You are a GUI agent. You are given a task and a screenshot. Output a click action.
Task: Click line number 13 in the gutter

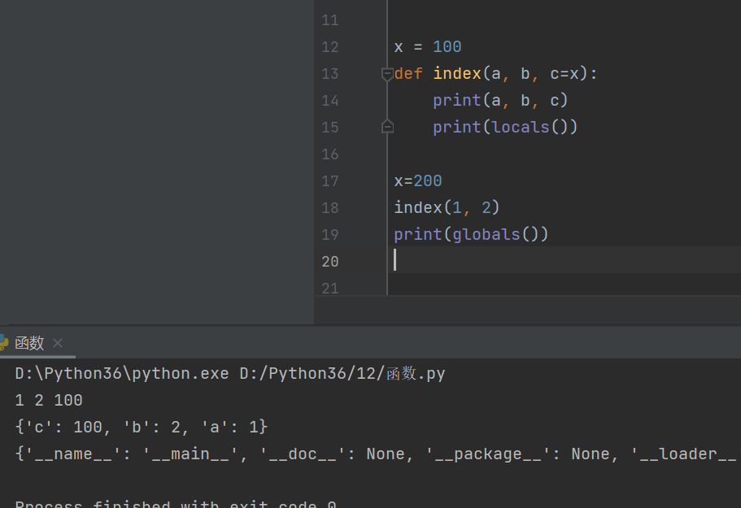[x=330, y=74]
